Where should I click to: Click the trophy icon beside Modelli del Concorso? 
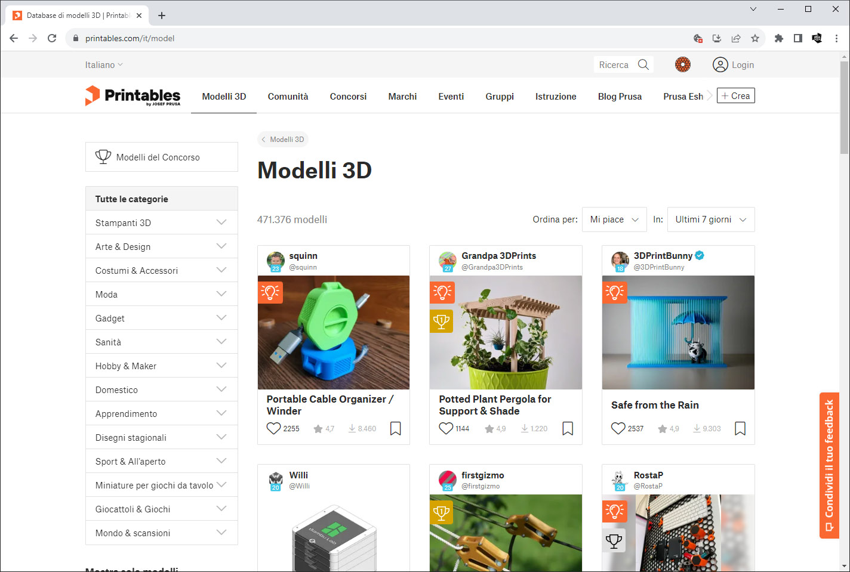click(x=103, y=157)
